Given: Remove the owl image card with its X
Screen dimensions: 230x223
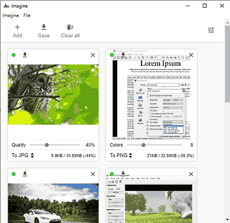Looking at the screenshot, I should pos(93,55).
